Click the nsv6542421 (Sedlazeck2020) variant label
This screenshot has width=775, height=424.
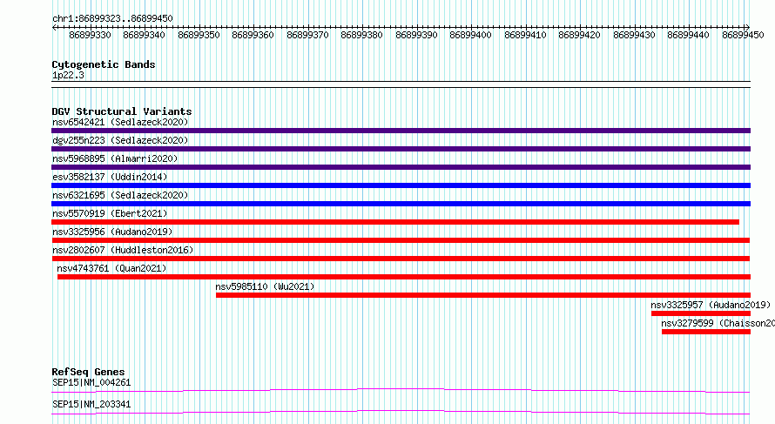[120, 122]
